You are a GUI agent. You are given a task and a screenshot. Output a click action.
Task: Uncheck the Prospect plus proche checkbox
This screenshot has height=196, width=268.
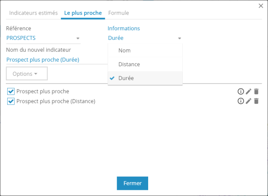pyautogui.click(x=11, y=91)
